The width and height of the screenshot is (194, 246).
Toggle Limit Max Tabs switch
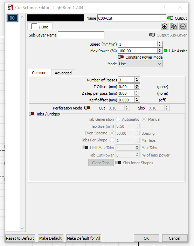(85, 147)
